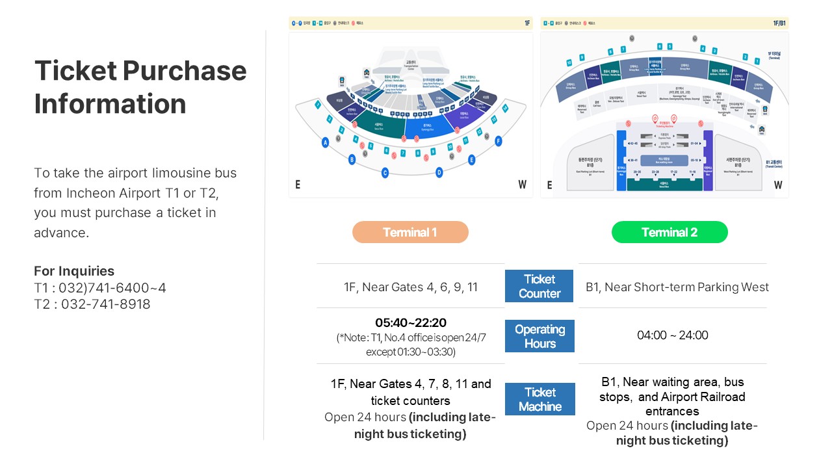832x468 pixels.
Task: Click the bus icon on Terminal 1 map
Action: pos(342,81)
